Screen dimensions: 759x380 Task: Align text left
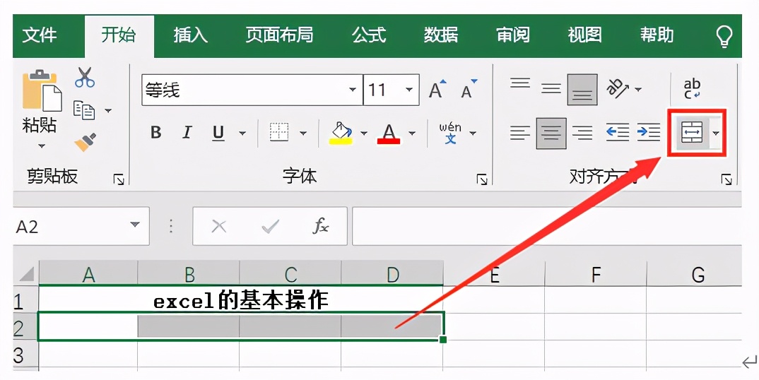[520, 133]
